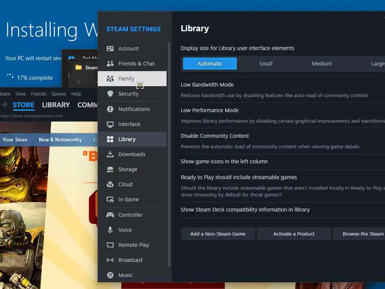Open the In Game settings
Image resolution: width=385 pixels, height=289 pixels.
pyautogui.click(x=132, y=199)
